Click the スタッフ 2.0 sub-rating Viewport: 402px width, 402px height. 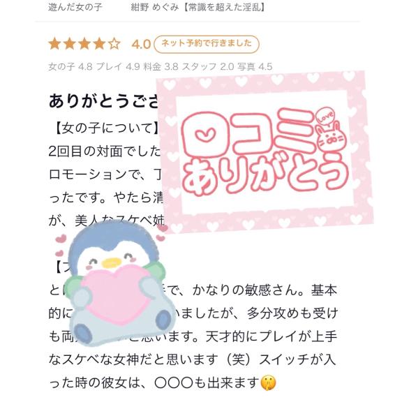click(x=208, y=67)
